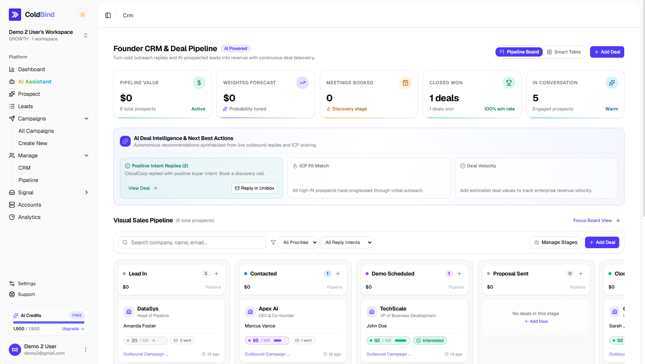
Task: Click the Upgrade credits link
Action: pyautogui.click(x=73, y=329)
